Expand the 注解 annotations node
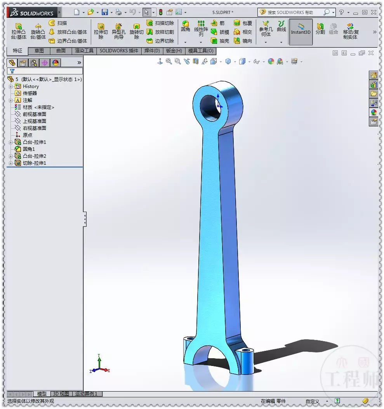This screenshot has width=384, height=409. [x=11, y=100]
